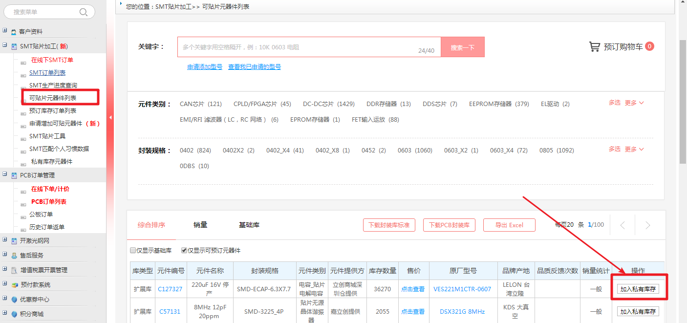Screen dimensions: 687x323
Task: Click the 售后服务 icon in sidebar
Action: (x=14, y=256)
